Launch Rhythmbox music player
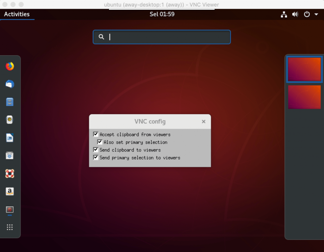 coord(10,120)
